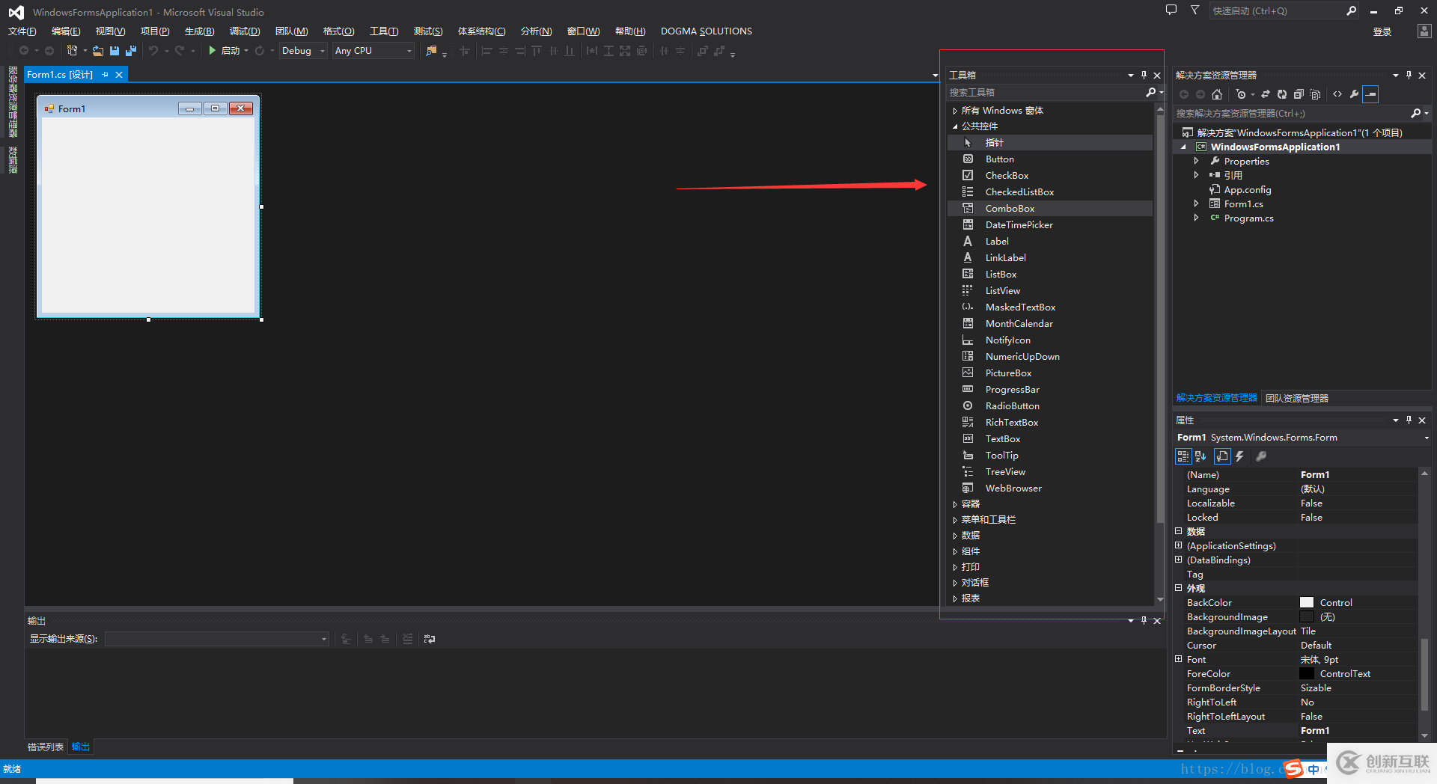The image size is (1437, 784).
Task: Click the wrench Properties icon in Solution Explorer toolbar
Action: [1354, 94]
